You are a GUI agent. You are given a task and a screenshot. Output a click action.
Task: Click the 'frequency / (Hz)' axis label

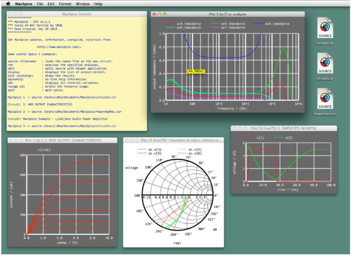[x=232, y=109]
